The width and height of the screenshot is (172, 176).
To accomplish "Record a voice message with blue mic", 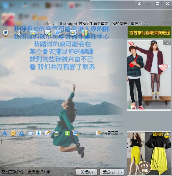I will (x=38, y=133).
